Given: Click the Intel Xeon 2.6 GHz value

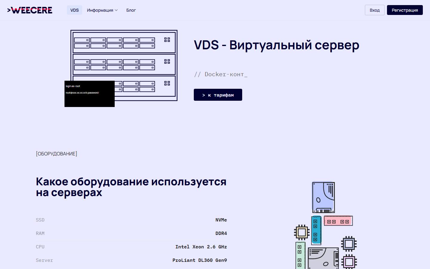Looking at the screenshot, I should pyautogui.click(x=201, y=247).
